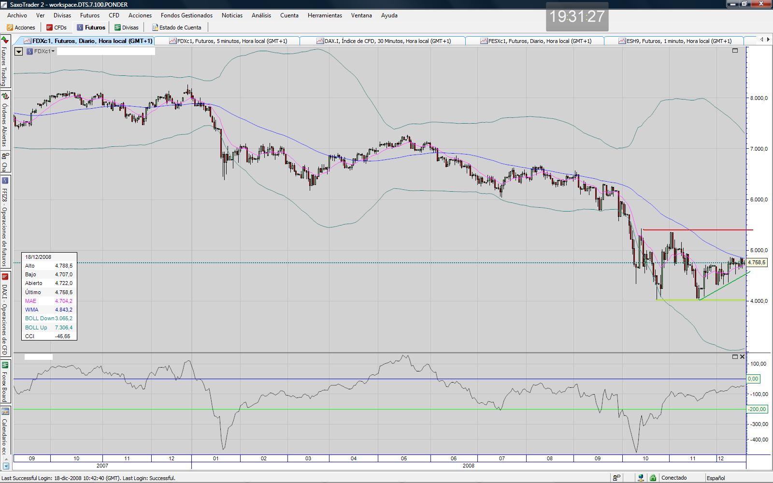Open the CFDs toolbar module
The height and width of the screenshot is (483, 773).
pyautogui.click(x=57, y=28)
